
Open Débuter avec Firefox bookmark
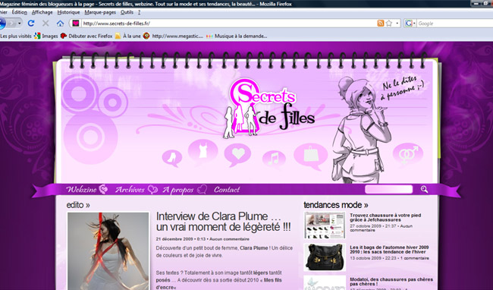click(86, 36)
